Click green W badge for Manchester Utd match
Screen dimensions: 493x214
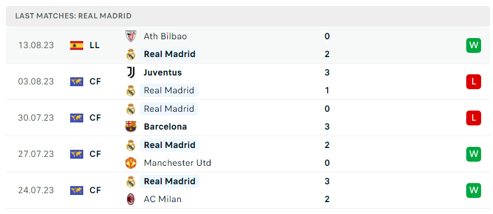click(473, 154)
